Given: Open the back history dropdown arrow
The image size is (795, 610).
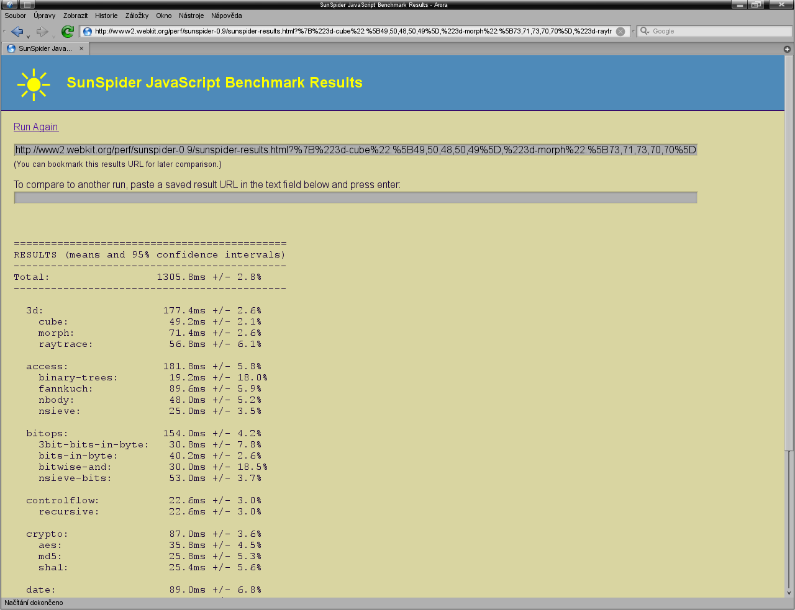Looking at the screenshot, I should [x=28, y=36].
